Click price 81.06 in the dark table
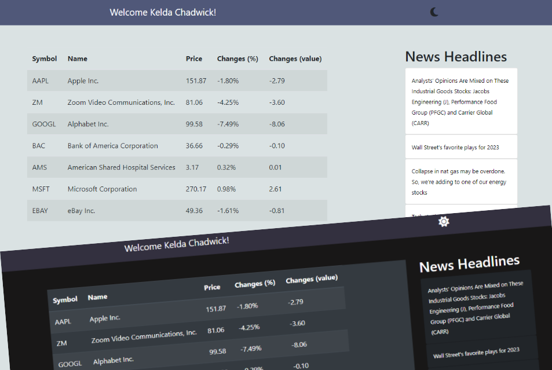Image resolution: width=552 pixels, height=370 pixels. pyautogui.click(x=216, y=330)
